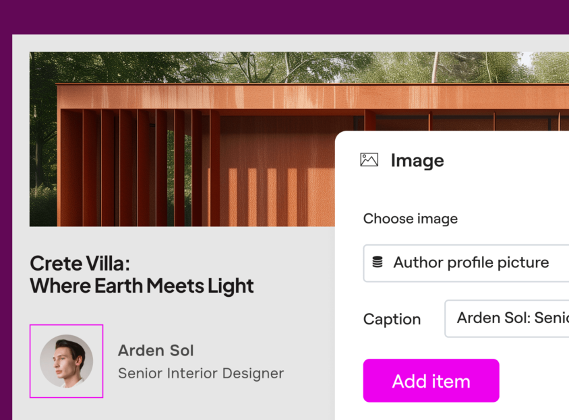Click the Choose image label
The height and width of the screenshot is (420, 569).
[410, 219]
